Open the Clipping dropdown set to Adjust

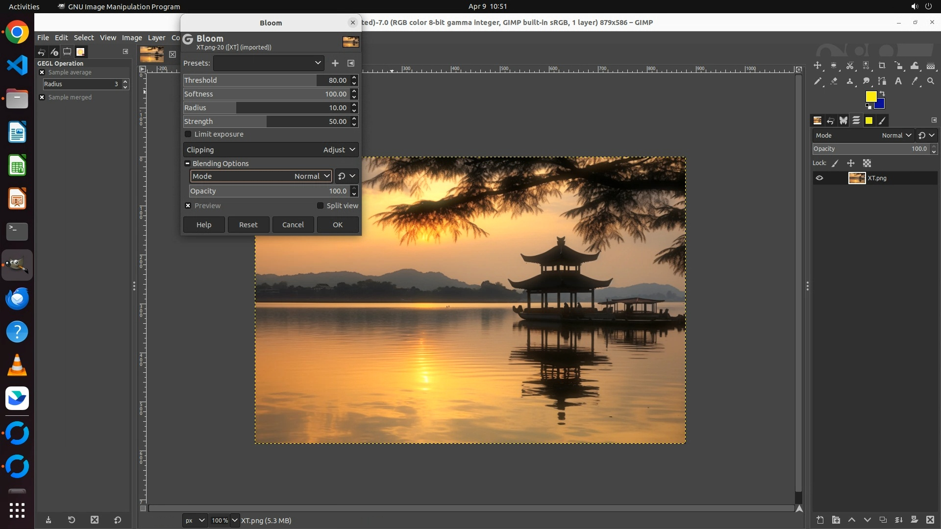click(271, 150)
